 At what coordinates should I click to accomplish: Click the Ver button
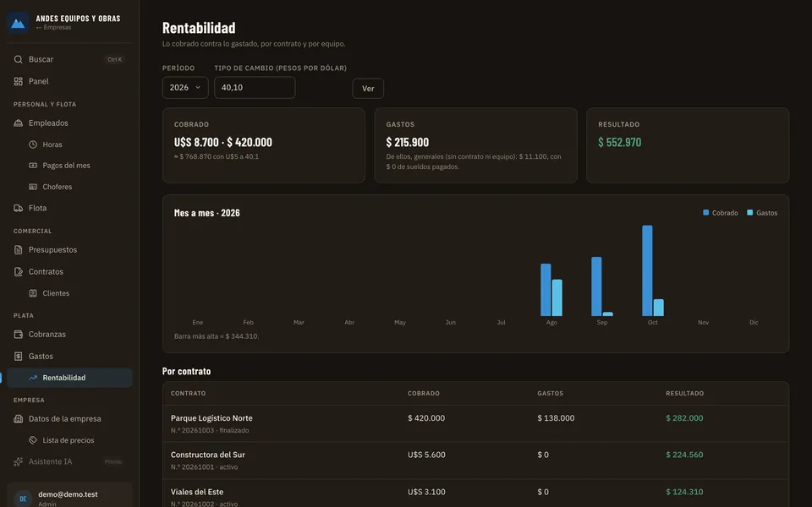tap(368, 89)
